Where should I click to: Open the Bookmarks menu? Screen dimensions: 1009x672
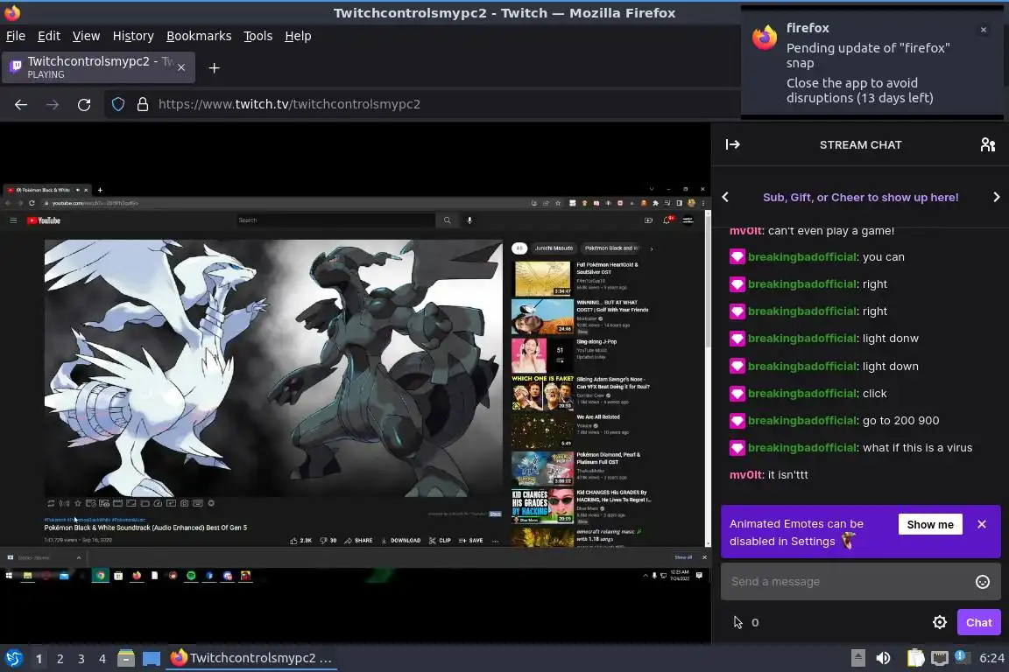click(199, 36)
